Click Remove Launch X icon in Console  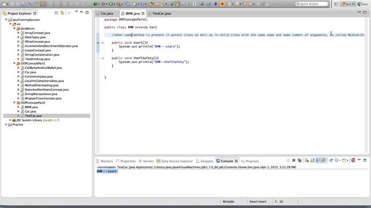(x=294, y=161)
